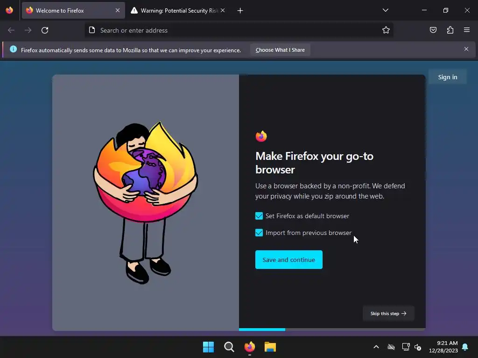Open the notification bell in taskbar
The height and width of the screenshot is (358, 478).
(x=465, y=347)
